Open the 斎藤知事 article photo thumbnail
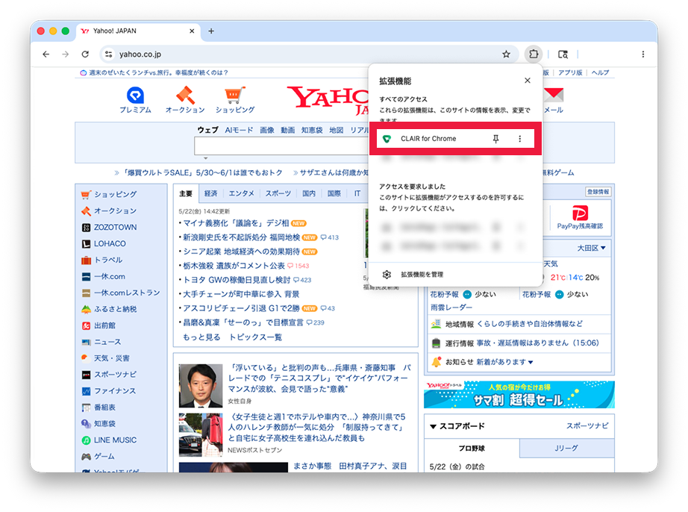 [201, 386]
